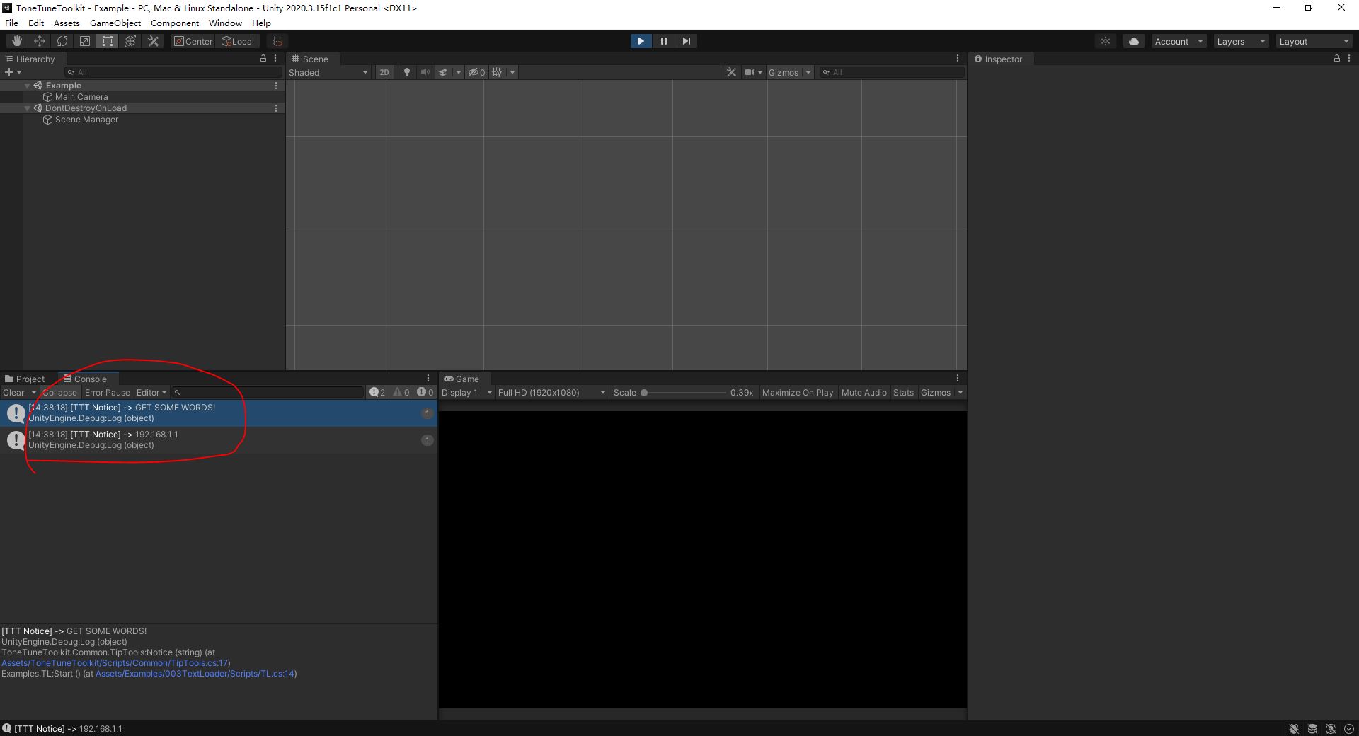Open the Layout dropdown
Screen dimensions: 1359x736
pos(1314,41)
